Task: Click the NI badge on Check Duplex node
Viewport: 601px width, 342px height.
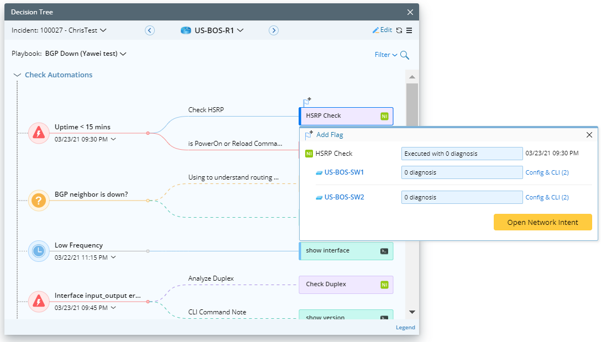Action: 384,285
